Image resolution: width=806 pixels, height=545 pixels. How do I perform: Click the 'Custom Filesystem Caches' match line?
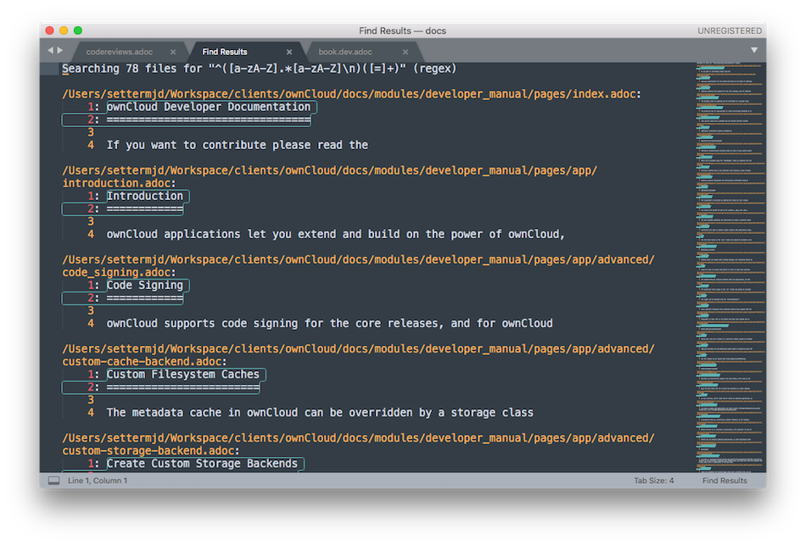(183, 374)
